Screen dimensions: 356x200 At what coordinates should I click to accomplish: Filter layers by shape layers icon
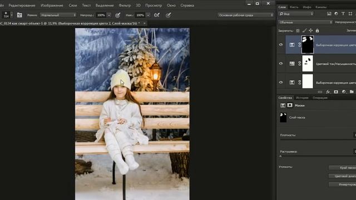350,14
